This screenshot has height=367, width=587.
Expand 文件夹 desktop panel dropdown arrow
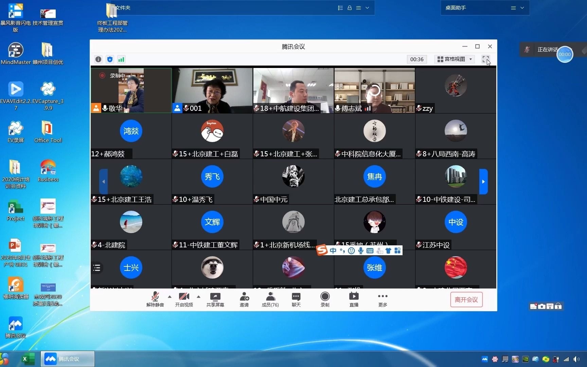(x=367, y=8)
